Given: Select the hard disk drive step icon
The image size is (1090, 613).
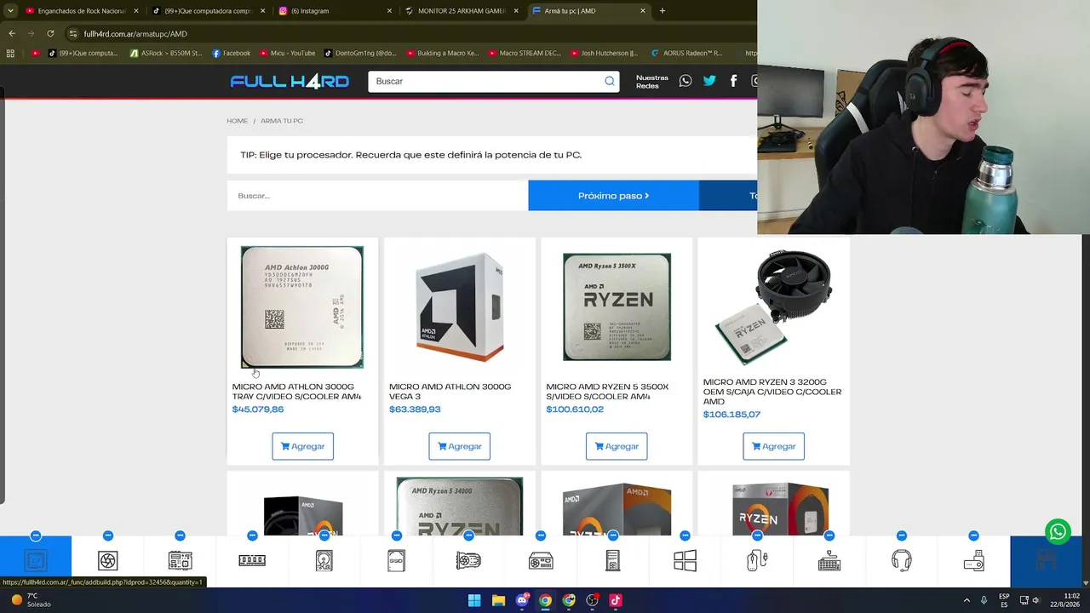Looking at the screenshot, I should coord(324,560).
